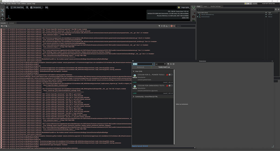Enable the Cesium Power Tools extension toggle
This screenshot has height=151, width=280.
coord(170,75)
